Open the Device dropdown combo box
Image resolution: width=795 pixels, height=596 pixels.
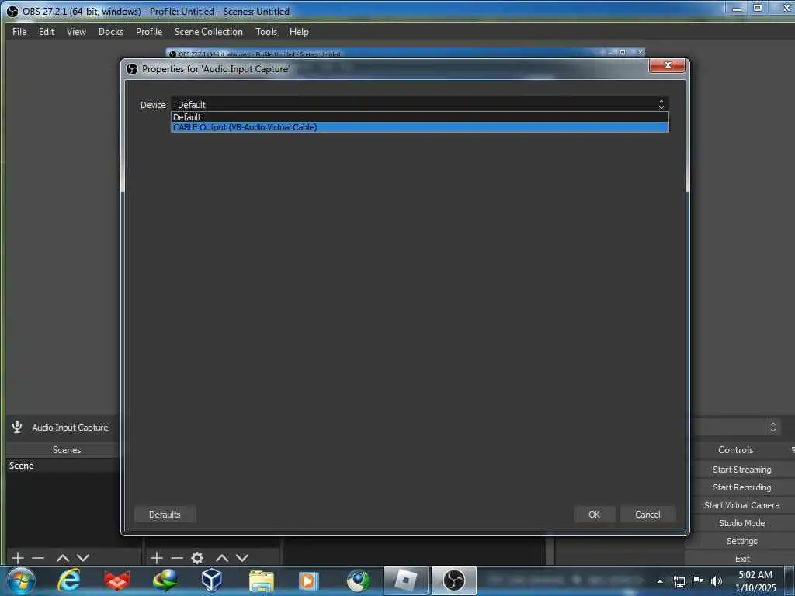(420, 105)
